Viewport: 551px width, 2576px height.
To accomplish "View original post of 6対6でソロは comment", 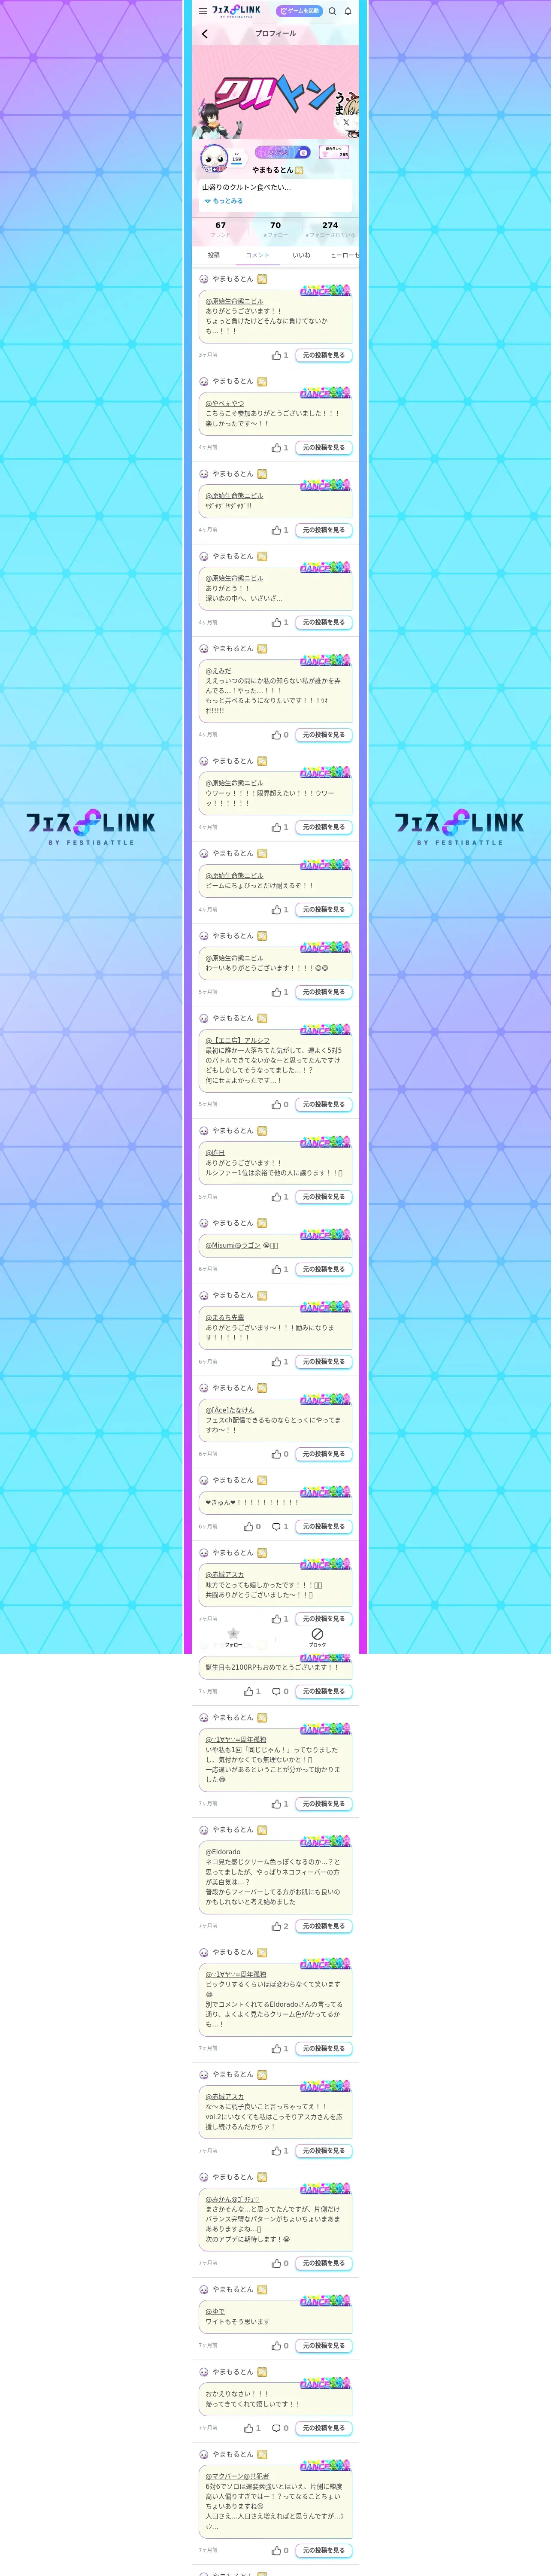I will tap(323, 2551).
